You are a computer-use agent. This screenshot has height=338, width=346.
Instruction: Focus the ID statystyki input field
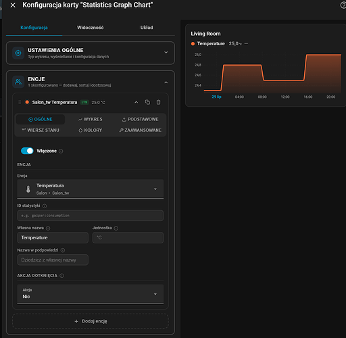pyautogui.click(x=91, y=216)
